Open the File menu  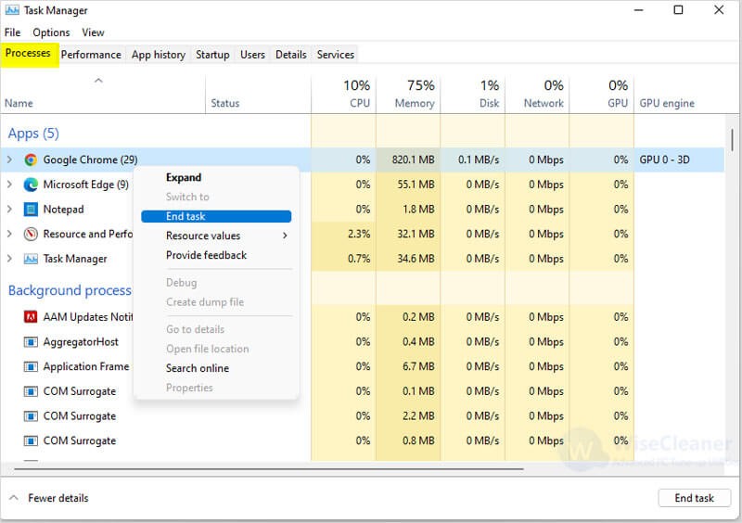(x=12, y=32)
